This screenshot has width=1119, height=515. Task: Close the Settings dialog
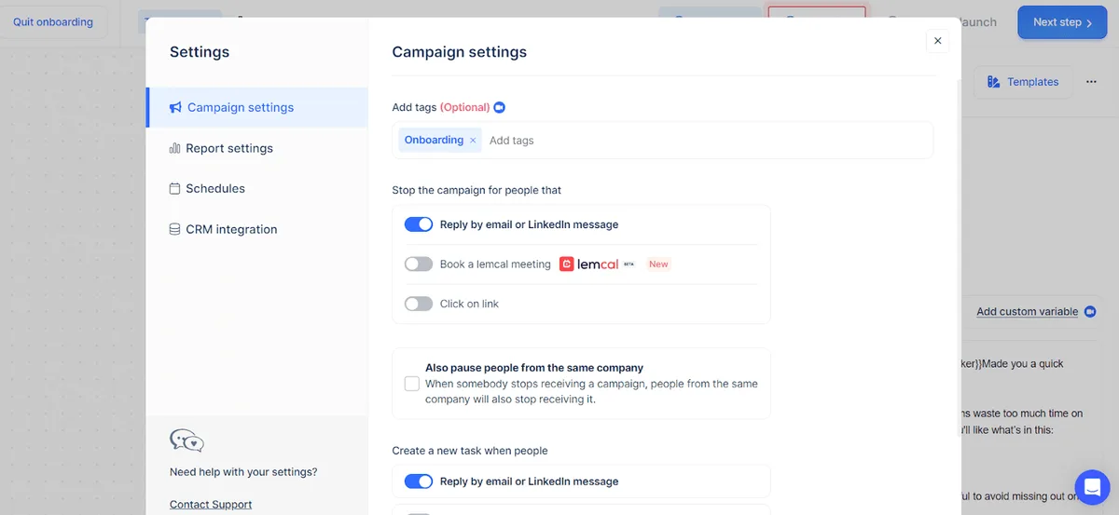[x=937, y=41]
